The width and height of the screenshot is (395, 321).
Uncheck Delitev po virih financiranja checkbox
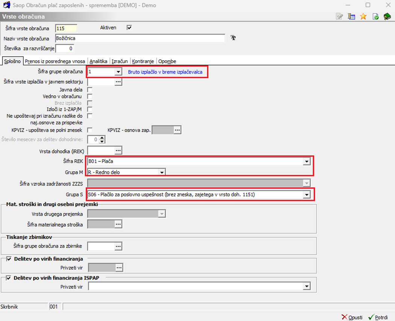tap(9, 259)
